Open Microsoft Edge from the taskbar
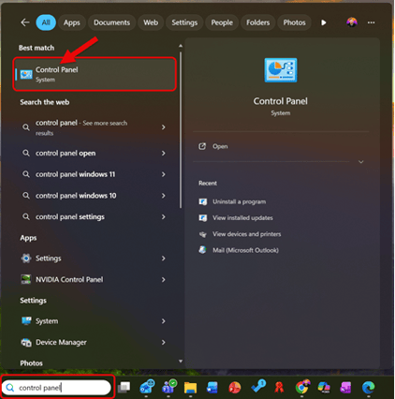The width and height of the screenshot is (395, 399). [368, 388]
